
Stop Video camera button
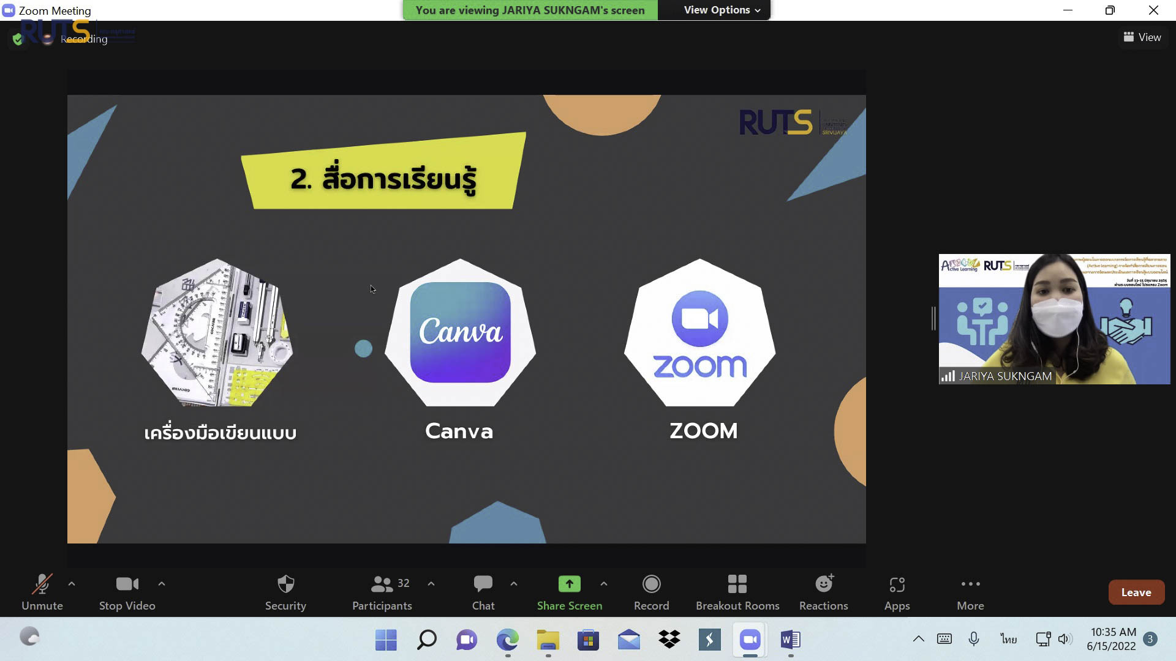127,592
